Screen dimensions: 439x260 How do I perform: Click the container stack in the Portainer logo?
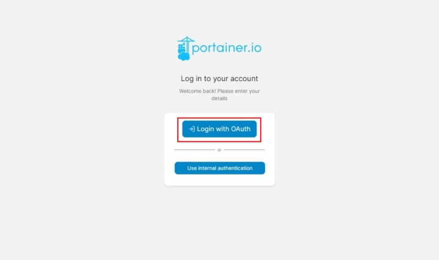(182, 48)
